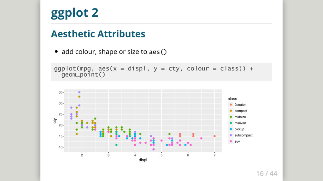This screenshot has height=181, width=323.
Task: Click the "Aesthetic Attributes" heading
Action: pos(98,34)
